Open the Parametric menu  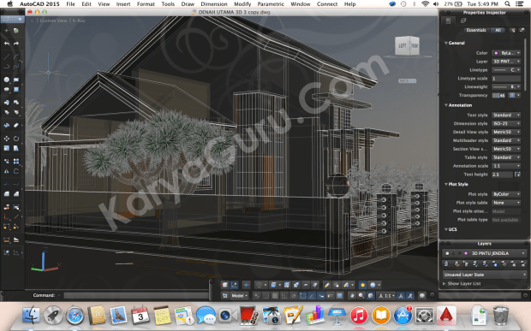pyautogui.click(x=271, y=4)
